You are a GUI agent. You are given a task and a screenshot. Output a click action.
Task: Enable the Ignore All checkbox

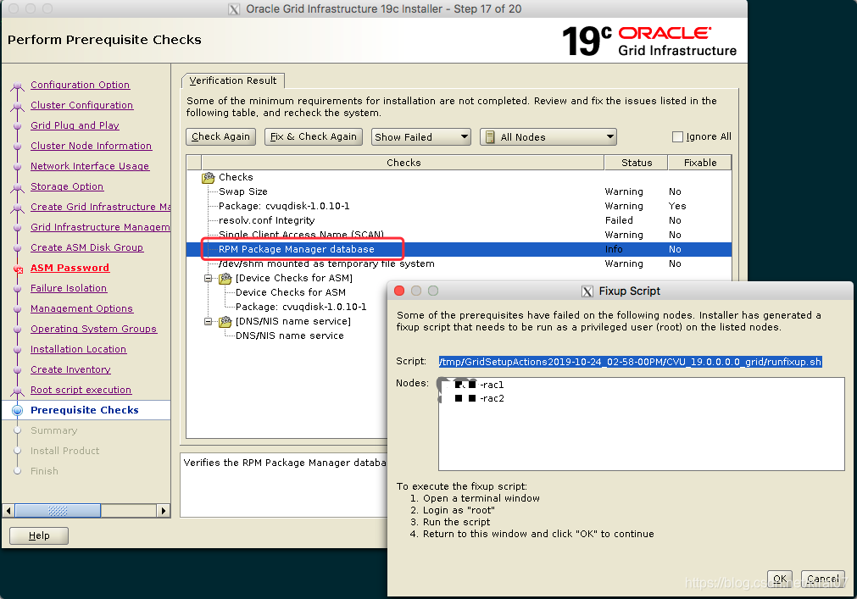(678, 136)
